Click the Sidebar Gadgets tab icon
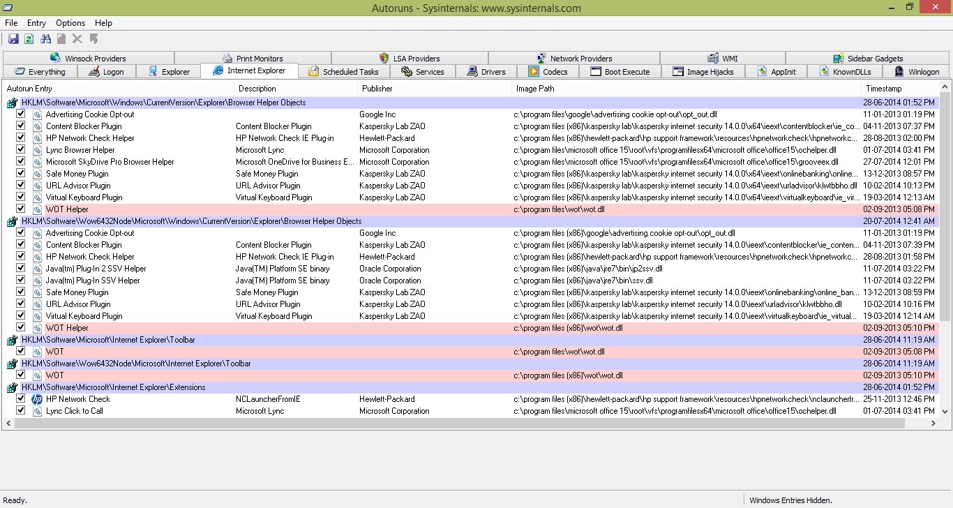Screen dimensions: 953x508 pyautogui.click(x=838, y=58)
